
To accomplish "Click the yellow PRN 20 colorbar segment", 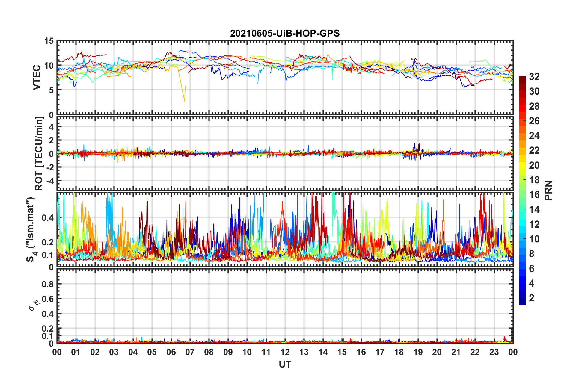I will [522, 165].
